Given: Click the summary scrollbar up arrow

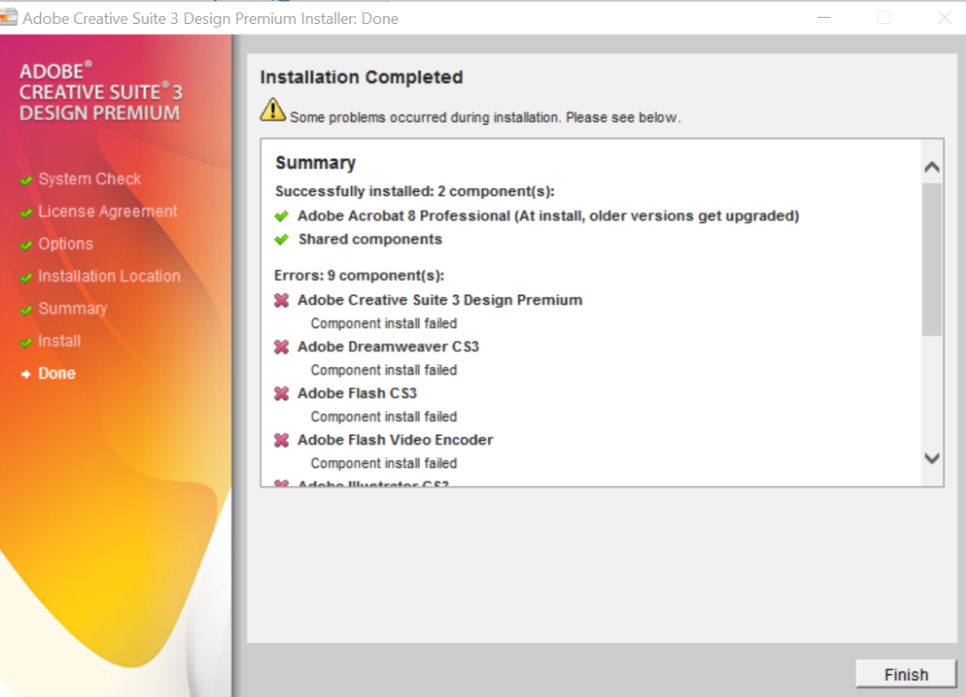Looking at the screenshot, I should (932, 167).
